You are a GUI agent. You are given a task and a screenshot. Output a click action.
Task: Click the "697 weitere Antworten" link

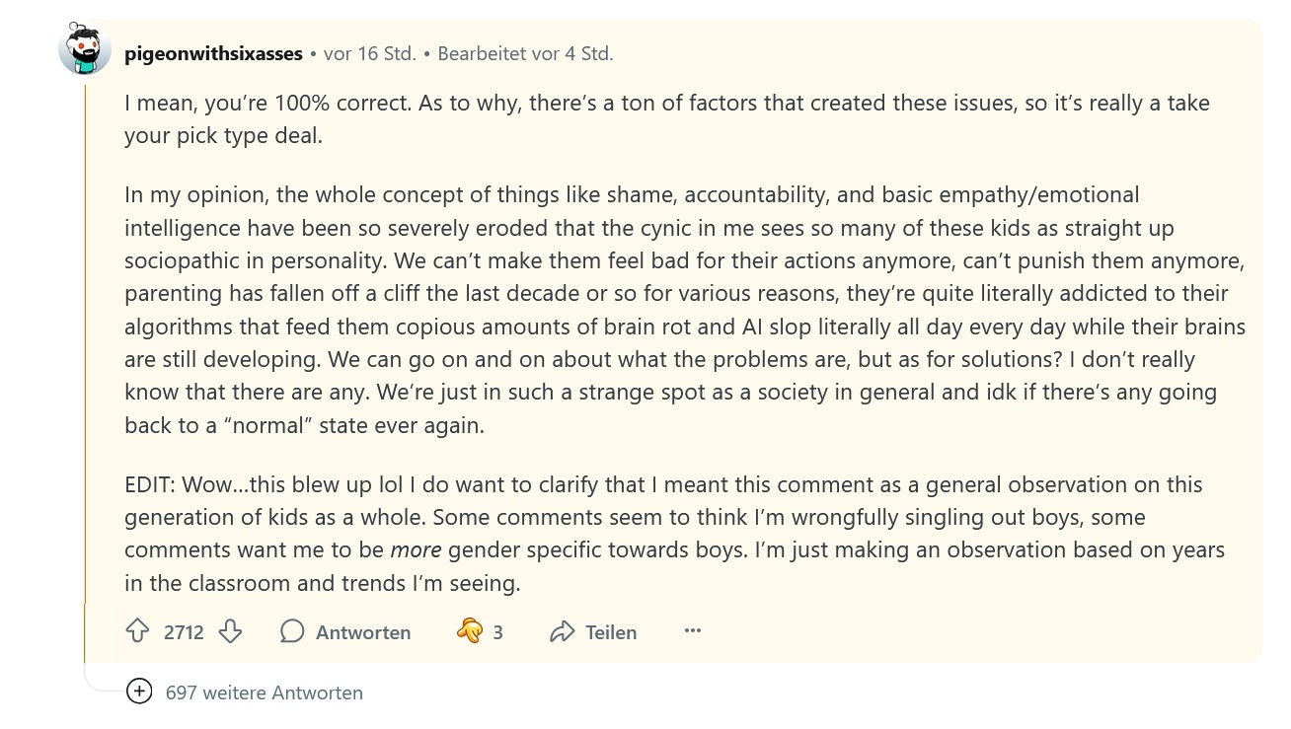pos(264,693)
